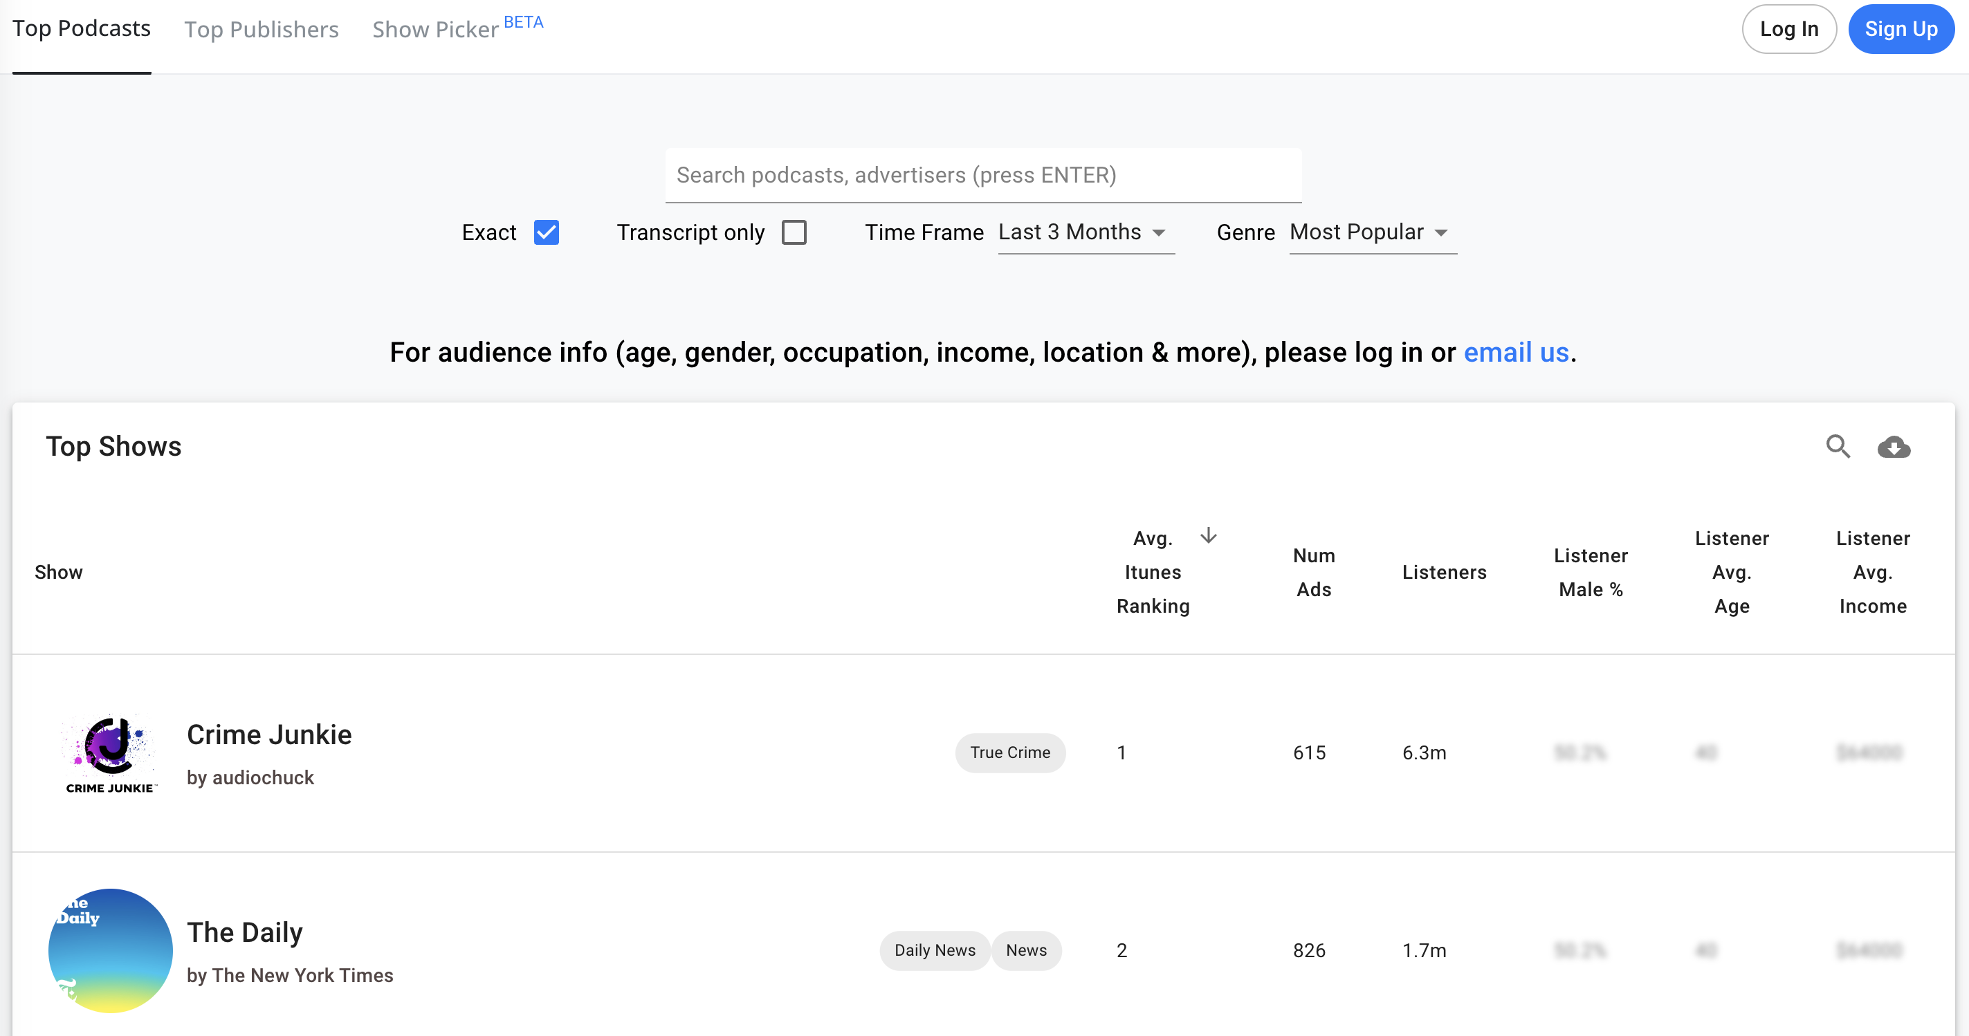
Task: Follow the email us link
Action: pyautogui.click(x=1516, y=352)
